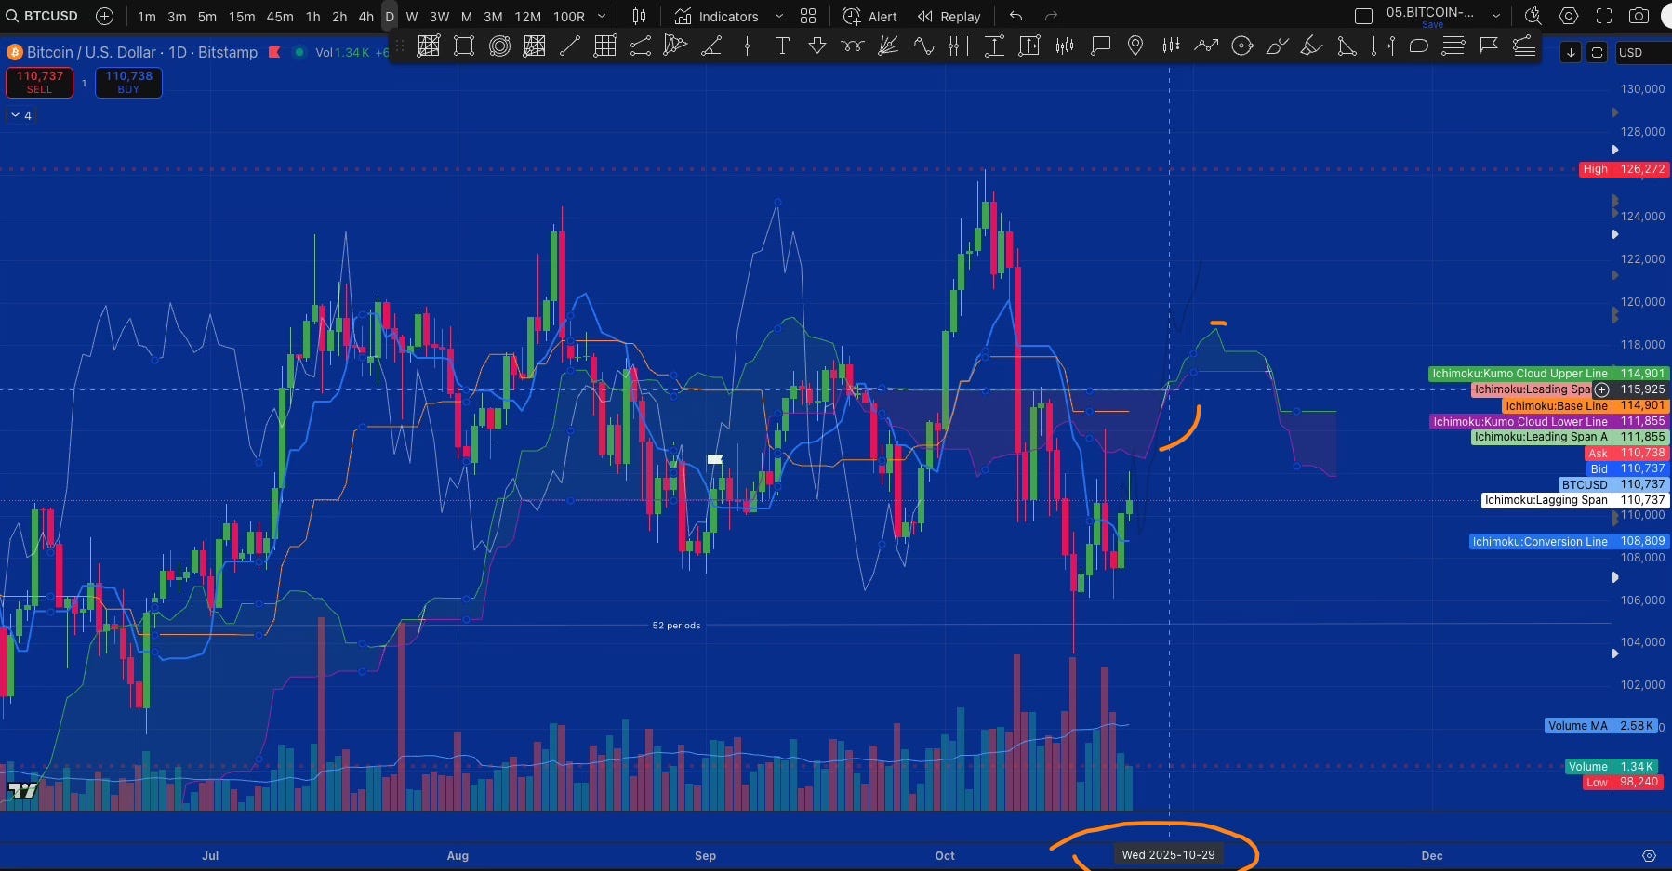Select the Flag mark tool
This screenshot has height=871, width=1672.
pos(1489,46)
